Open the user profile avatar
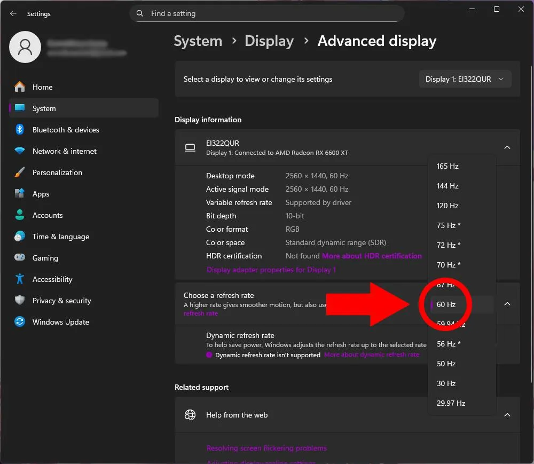Image resolution: width=534 pixels, height=464 pixels. [25, 47]
